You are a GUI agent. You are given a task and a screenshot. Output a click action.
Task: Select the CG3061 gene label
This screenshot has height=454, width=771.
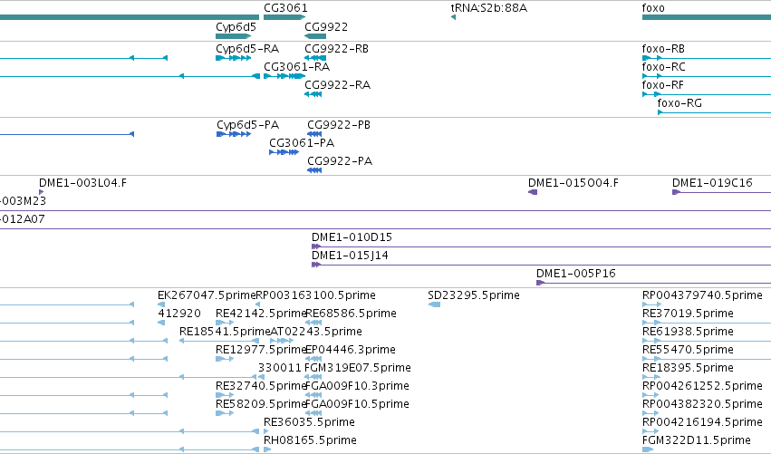285,8
